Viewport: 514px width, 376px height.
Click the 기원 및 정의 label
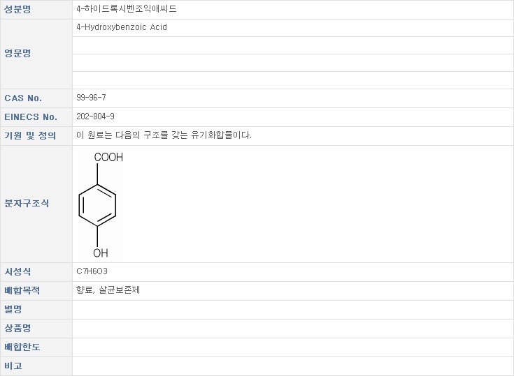click(x=30, y=135)
